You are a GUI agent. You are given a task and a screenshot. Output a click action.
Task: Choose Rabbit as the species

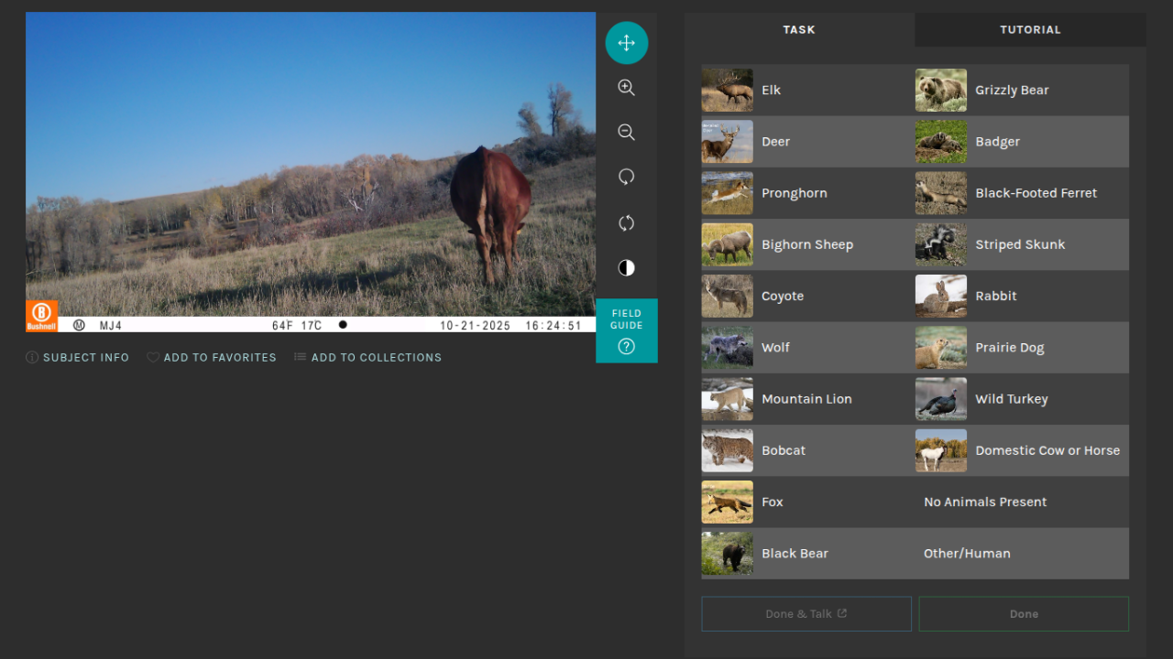(x=1022, y=296)
